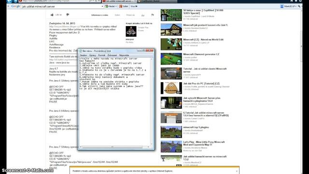Click the Notepad title bar Bez názvu
This screenshot has height=174, width=309.
click(97, 51)
